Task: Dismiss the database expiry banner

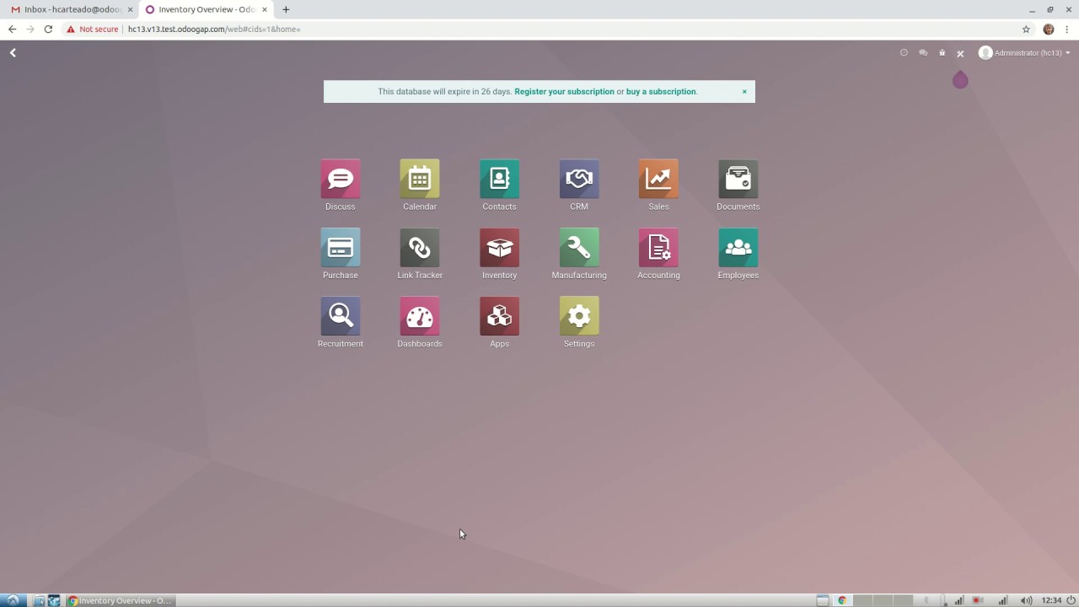Action: coord(744,92)
